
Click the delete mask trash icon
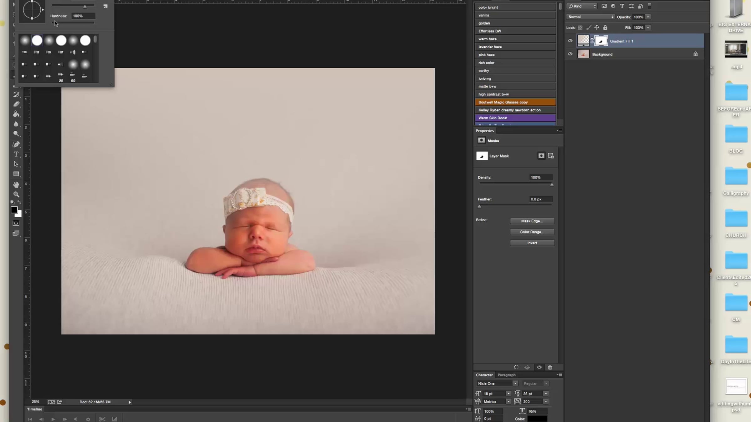pyautogui.click(x=550, y=367)
